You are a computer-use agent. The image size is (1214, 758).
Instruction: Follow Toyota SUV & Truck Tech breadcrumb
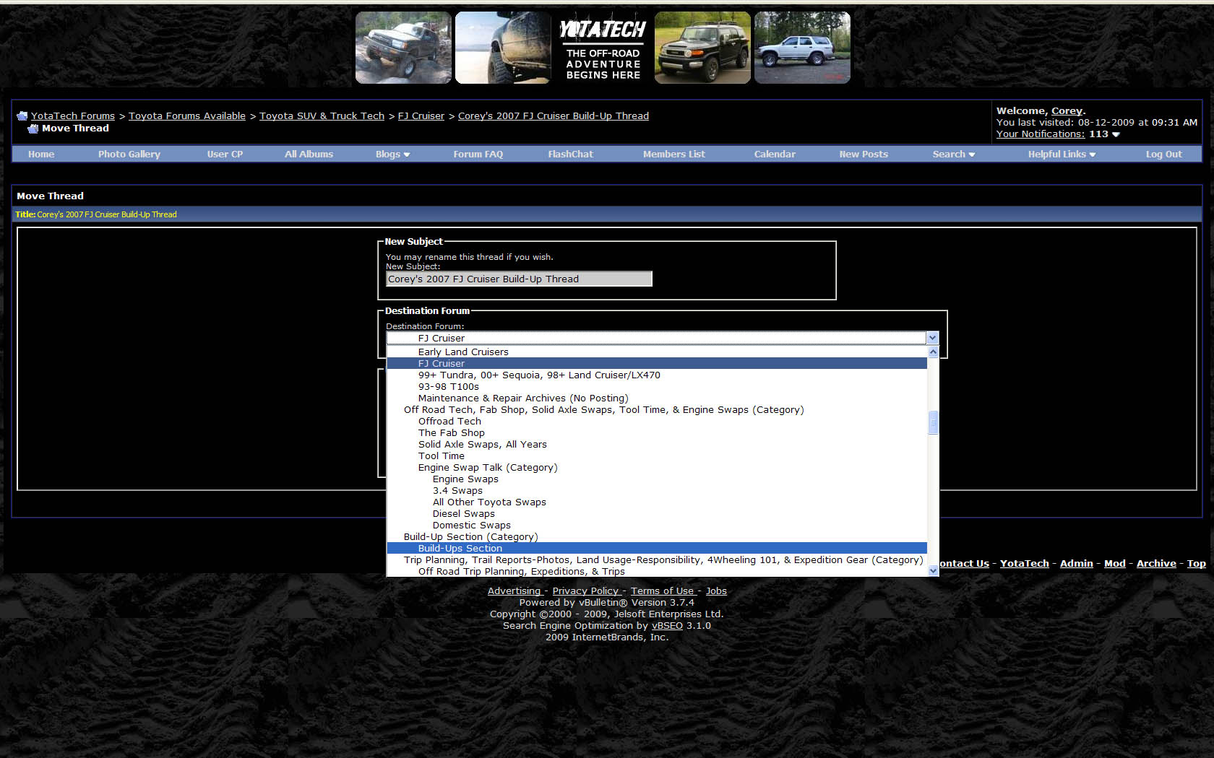point(322,116)
